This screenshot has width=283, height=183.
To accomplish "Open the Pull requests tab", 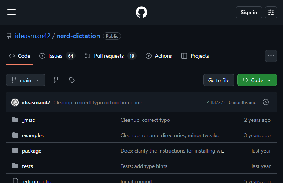I will click(111, 56).
